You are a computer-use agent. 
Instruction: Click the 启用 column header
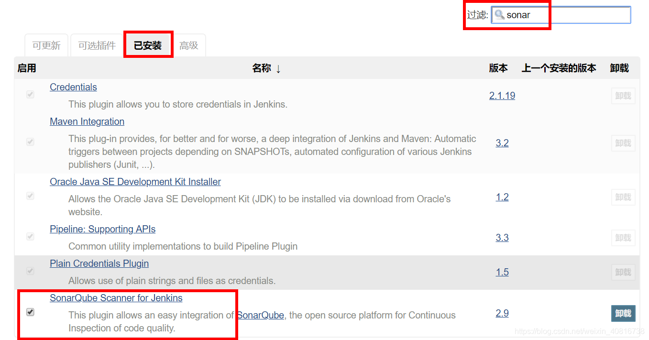(x=27, y=68)
